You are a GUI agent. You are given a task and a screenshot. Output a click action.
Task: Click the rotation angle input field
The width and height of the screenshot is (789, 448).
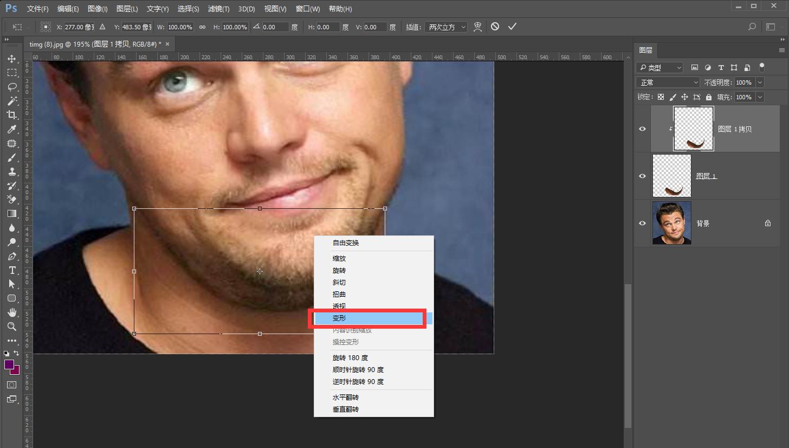pyautogui.click(x=275, y=27)
